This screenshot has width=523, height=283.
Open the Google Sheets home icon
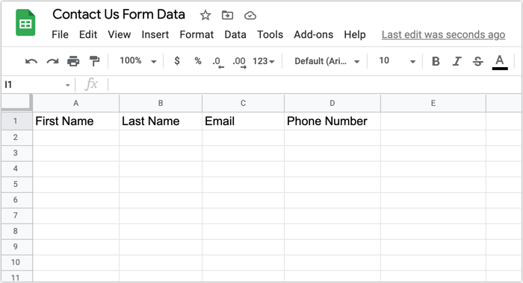point(25,22)
